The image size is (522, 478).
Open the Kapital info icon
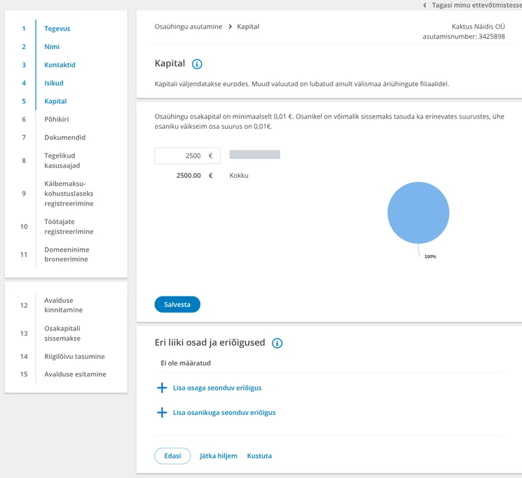197,64
